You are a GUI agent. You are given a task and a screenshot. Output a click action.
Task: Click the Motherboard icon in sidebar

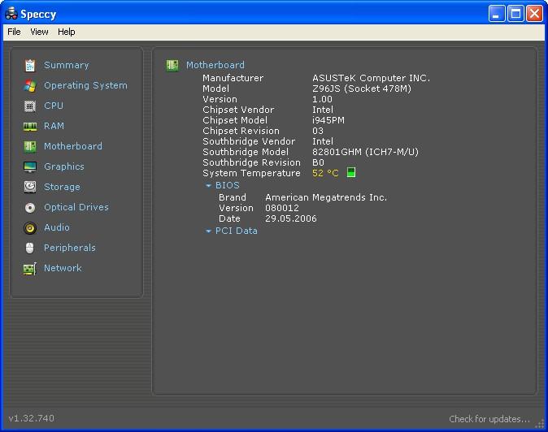[30, 146]
